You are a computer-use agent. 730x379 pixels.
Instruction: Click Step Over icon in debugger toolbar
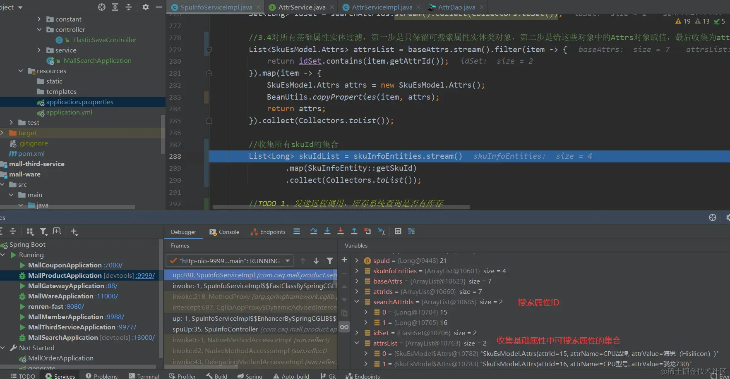[314, 231]
